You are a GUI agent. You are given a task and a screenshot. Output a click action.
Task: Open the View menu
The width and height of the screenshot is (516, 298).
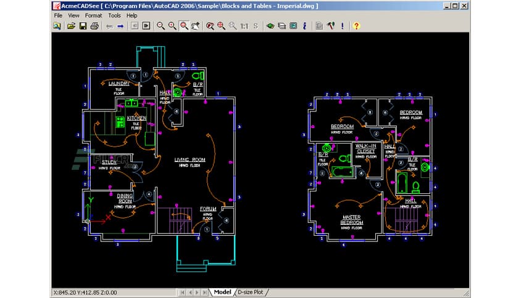click(x=74, y=15)
